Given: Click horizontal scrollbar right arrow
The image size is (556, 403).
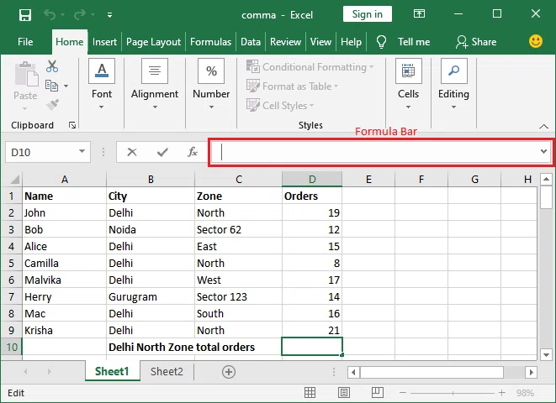Looking at the screenshot, I should click(x=531, y=372).
